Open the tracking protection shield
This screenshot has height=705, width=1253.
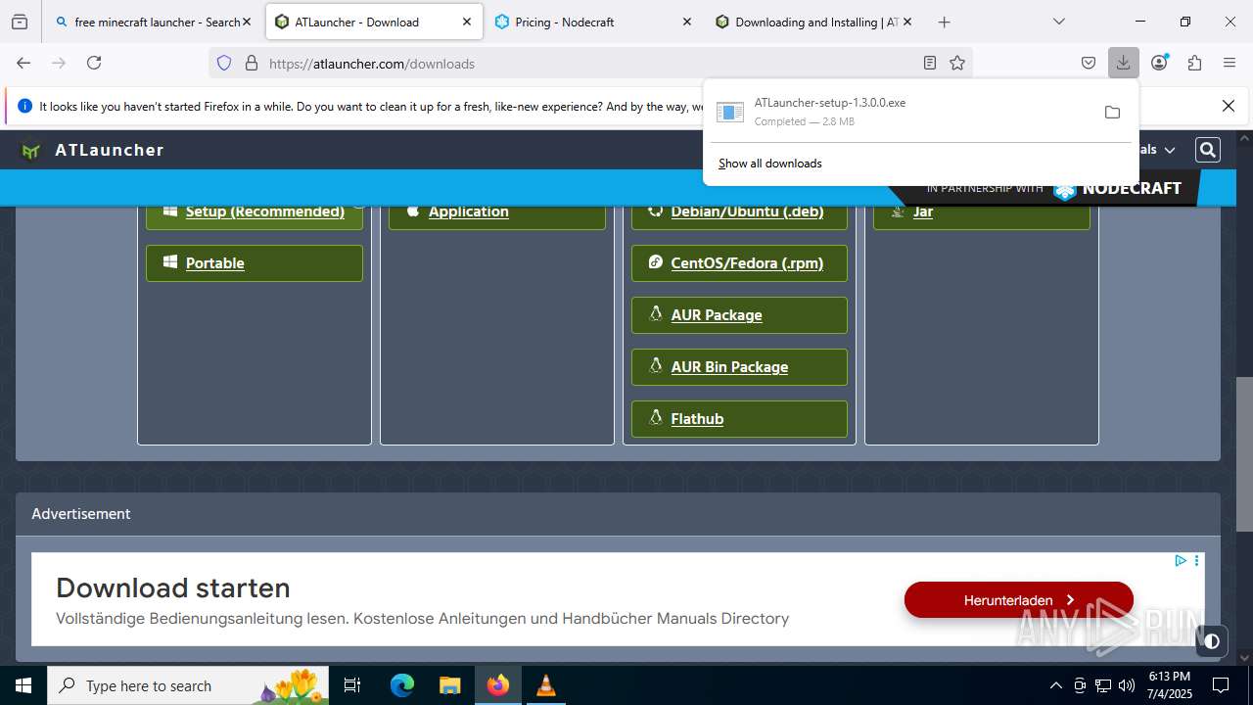pyautogui.click(x=224, y=63)
